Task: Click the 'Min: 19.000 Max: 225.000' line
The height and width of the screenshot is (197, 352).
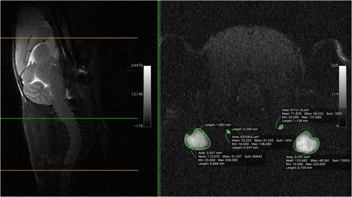Action: (x=306, y=164)
